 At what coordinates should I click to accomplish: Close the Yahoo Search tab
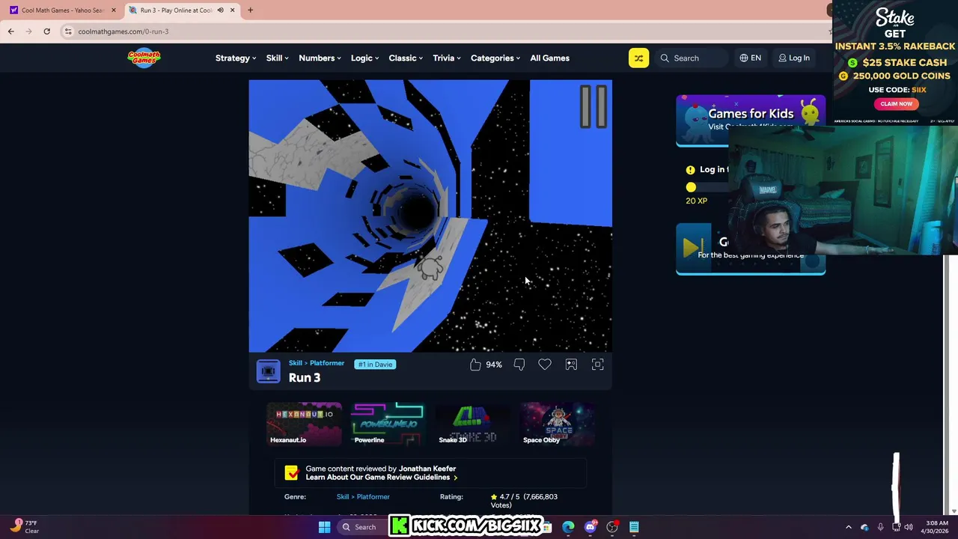(x=114, y=10)
